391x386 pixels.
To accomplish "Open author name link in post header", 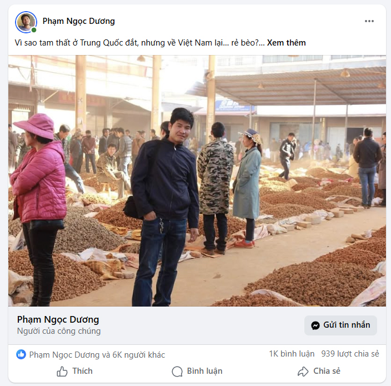I will pos(79,21).
